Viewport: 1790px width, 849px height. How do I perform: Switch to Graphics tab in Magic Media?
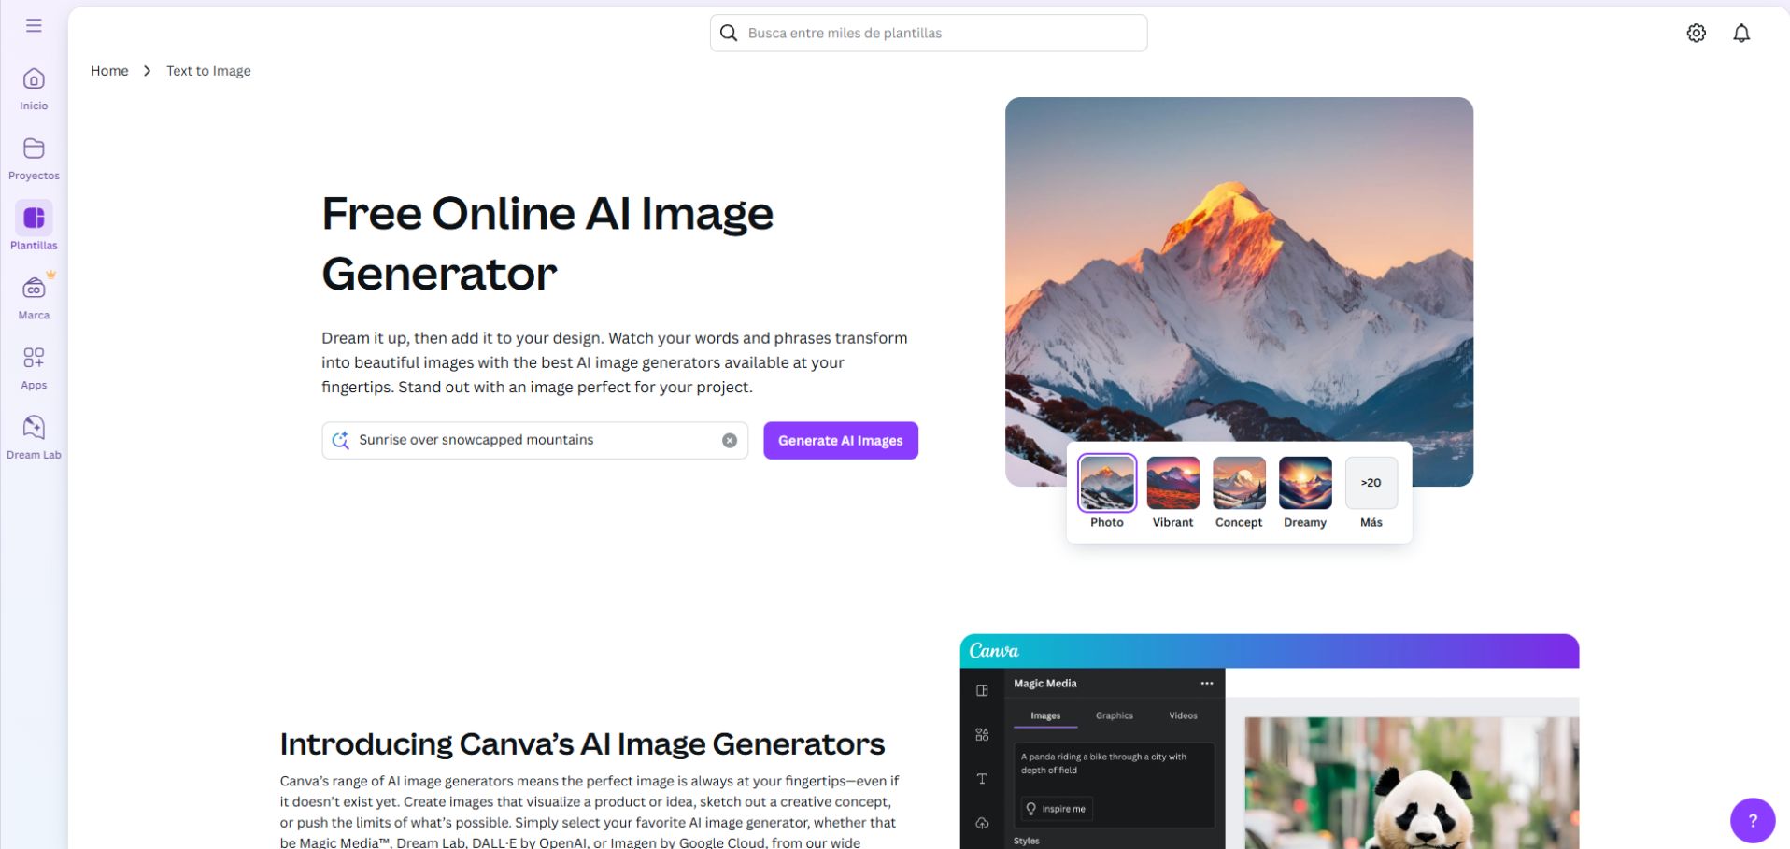click(1115, 715)
